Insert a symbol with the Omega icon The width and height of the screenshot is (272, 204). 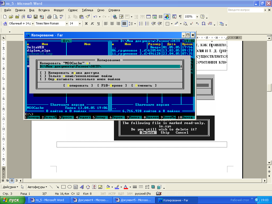203,24
